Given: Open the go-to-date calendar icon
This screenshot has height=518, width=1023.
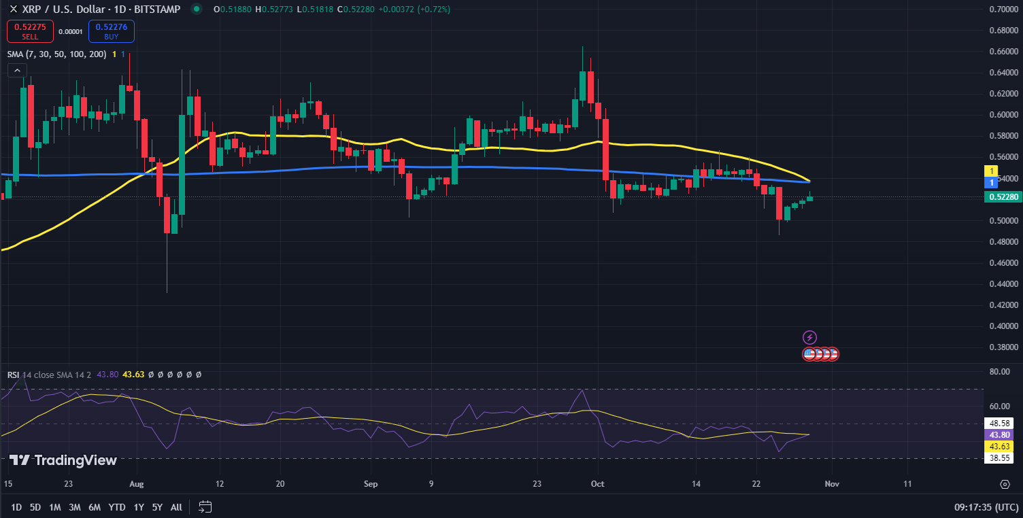Looking at the screenshot, I should 205,506.
